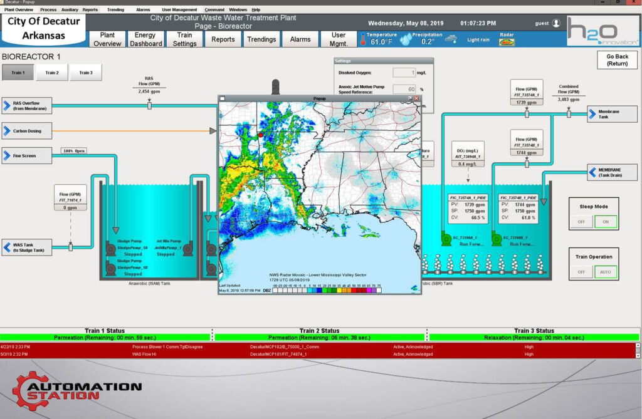Open the Process menu in menu bar
The height and width of the screenshot is (419, 642).
[x=48, y=10]
